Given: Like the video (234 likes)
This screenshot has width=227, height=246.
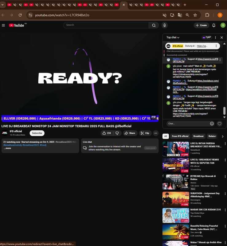Looking at the screenshot, I should click(107, 133).
